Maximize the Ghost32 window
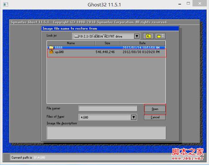 [189, 3]
